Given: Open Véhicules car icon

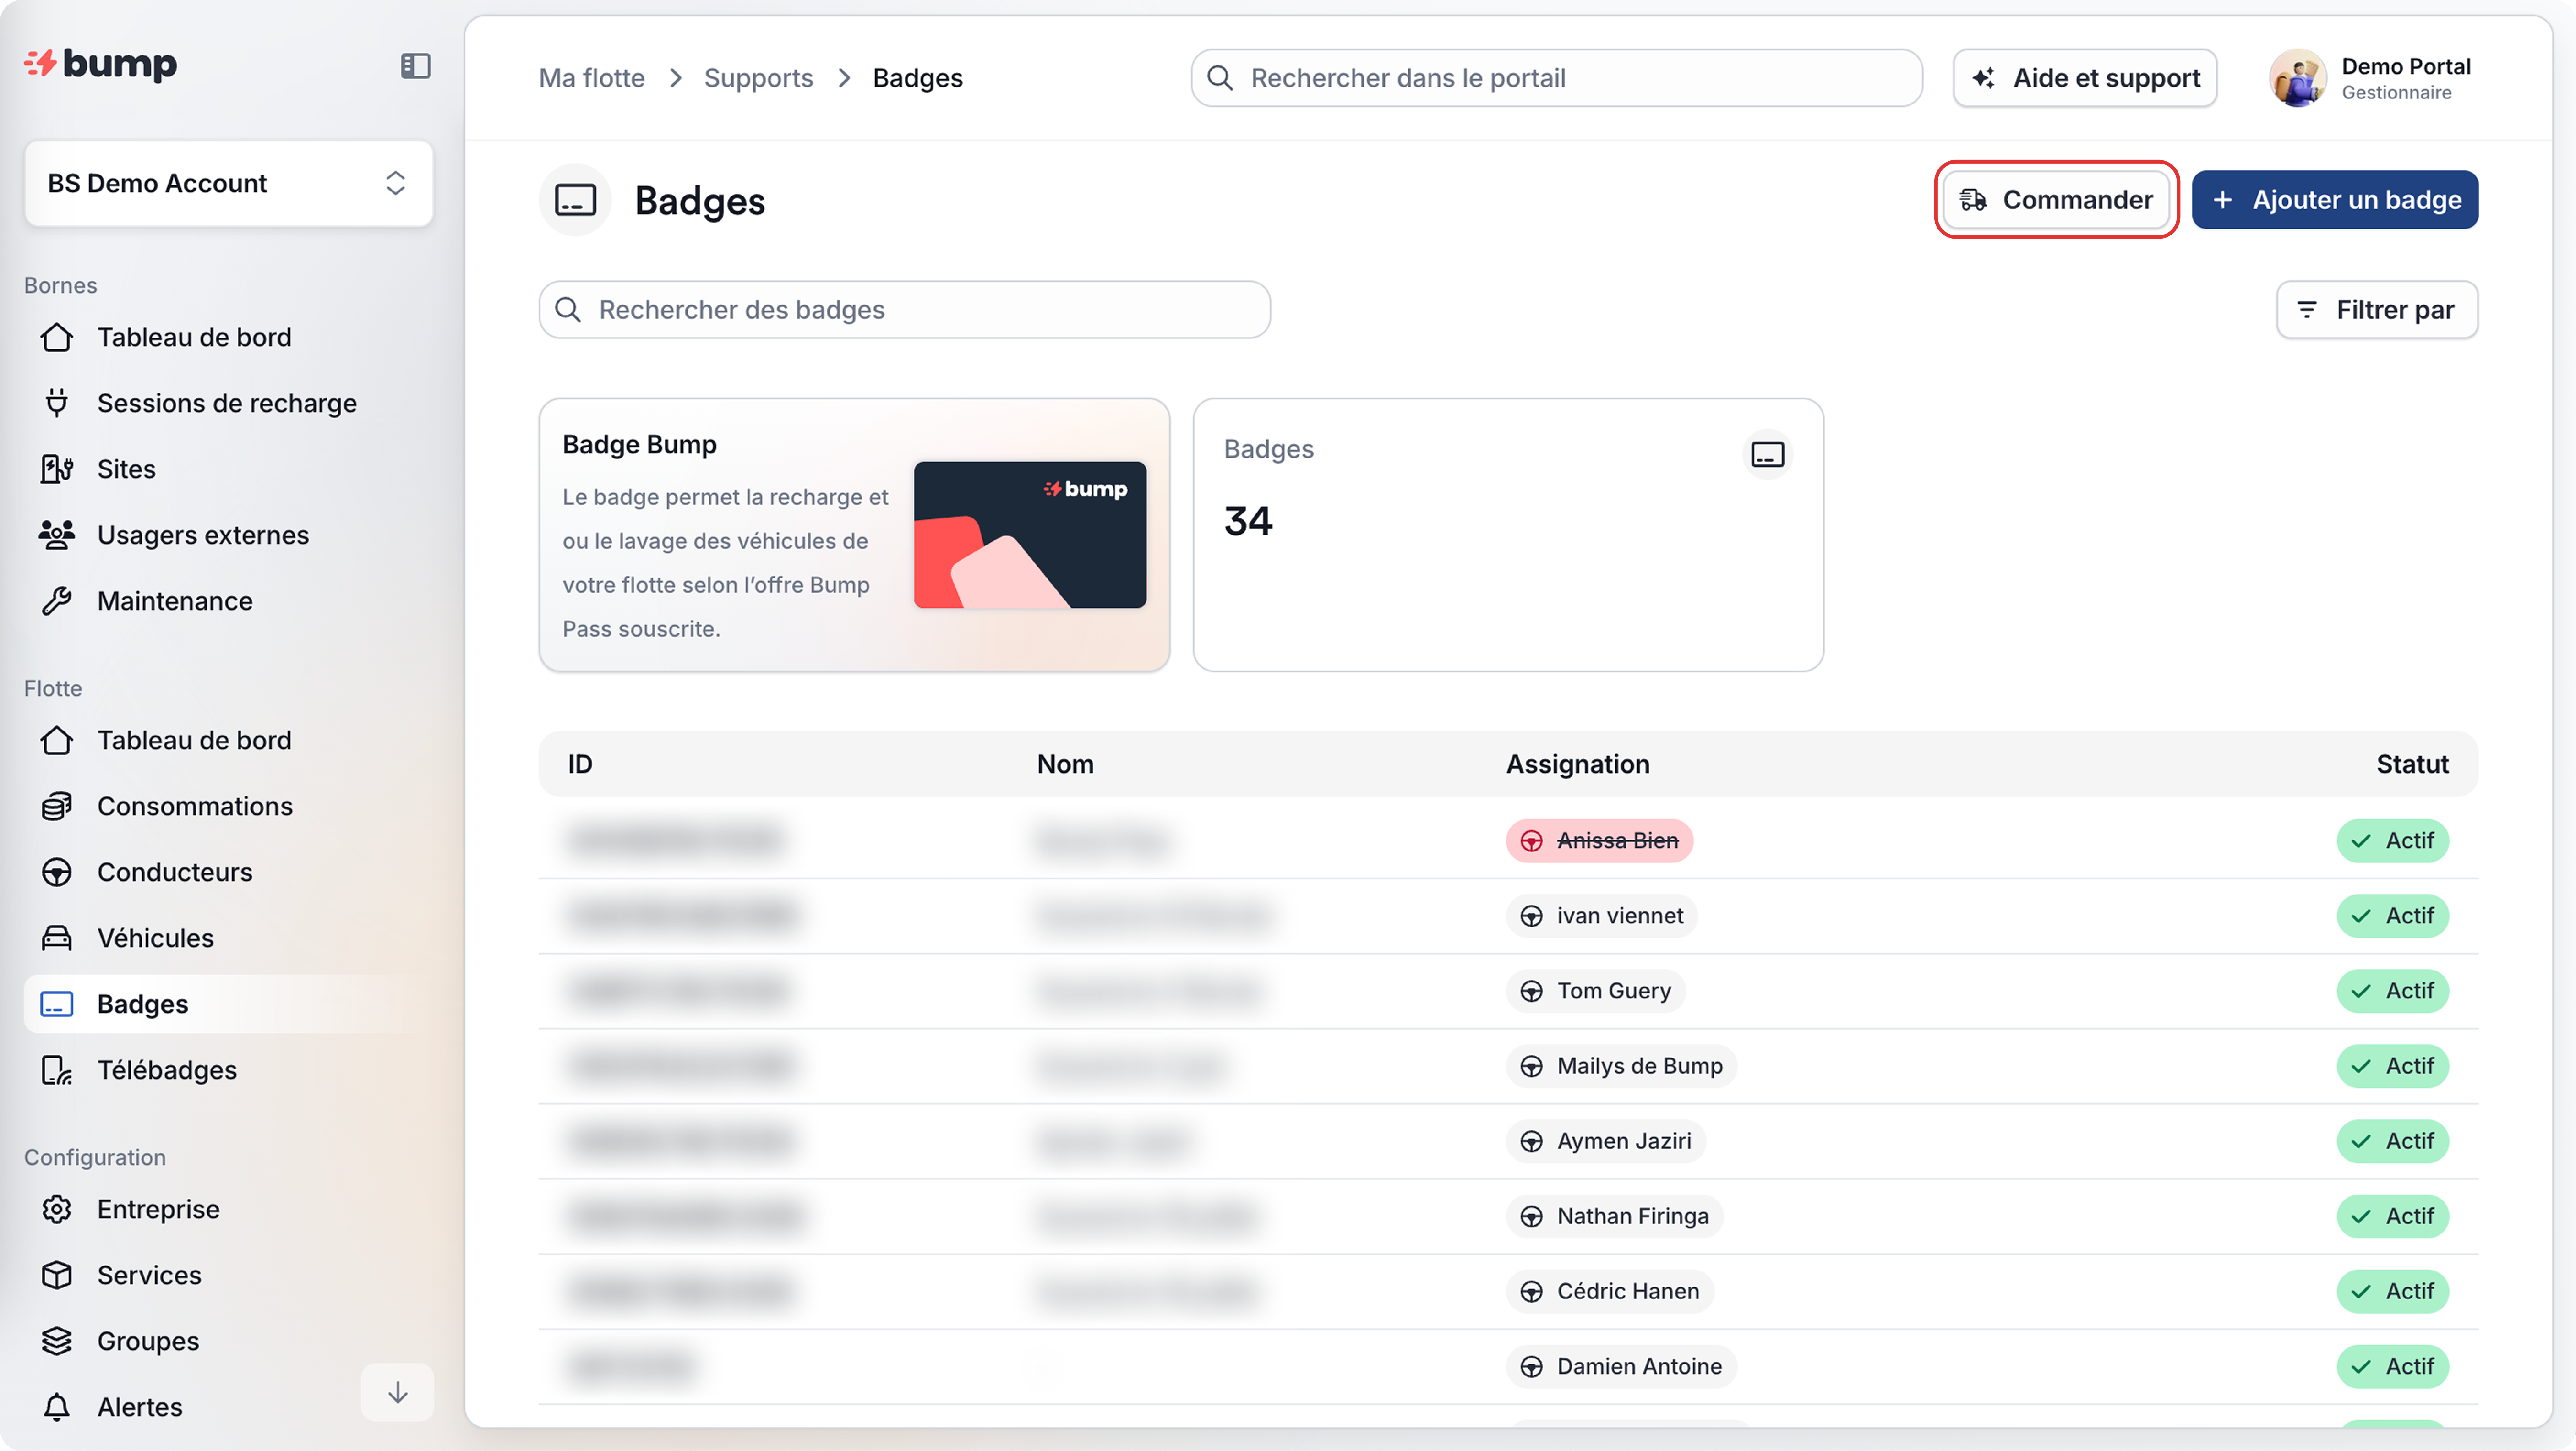Looking at the screenshot, I should pos(57,938).
